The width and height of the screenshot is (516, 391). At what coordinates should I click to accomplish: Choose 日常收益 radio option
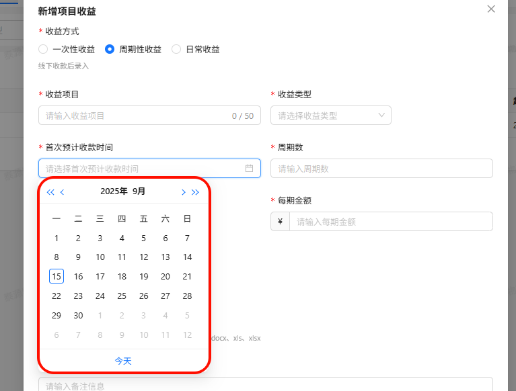coord(176,49)
